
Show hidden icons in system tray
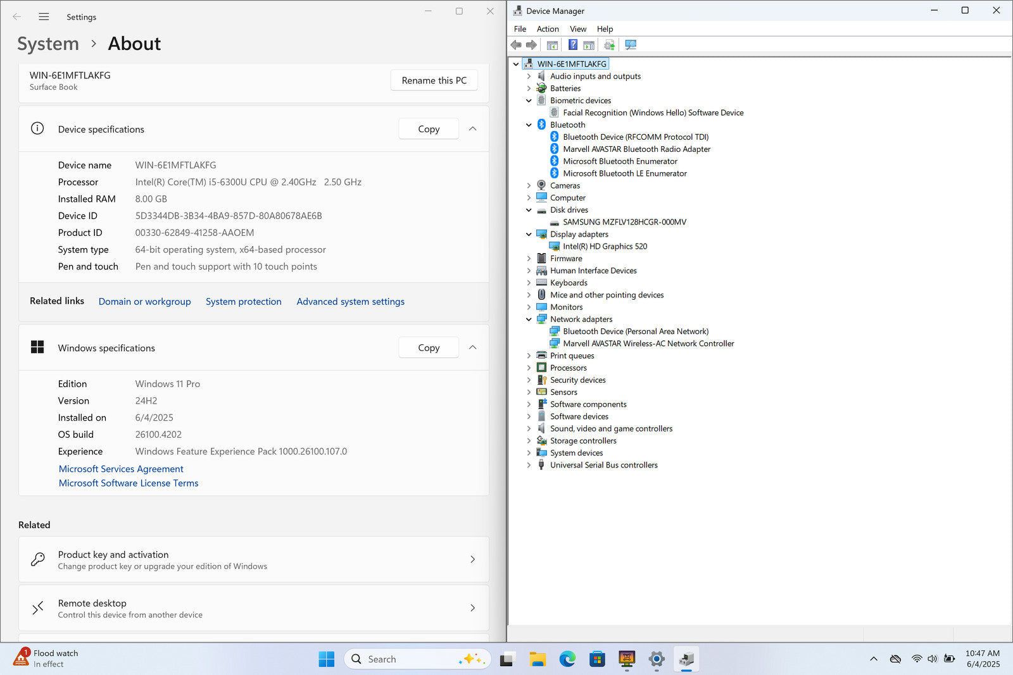point(874,659)
